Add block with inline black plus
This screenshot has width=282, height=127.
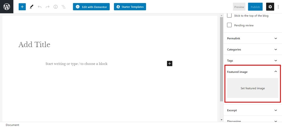click(169, 63)
